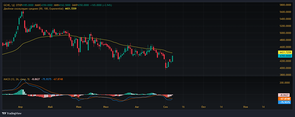The image size is (295, 117).
Task: Click the 16 date label on the time axis
Action: click(x=183, y=107)
